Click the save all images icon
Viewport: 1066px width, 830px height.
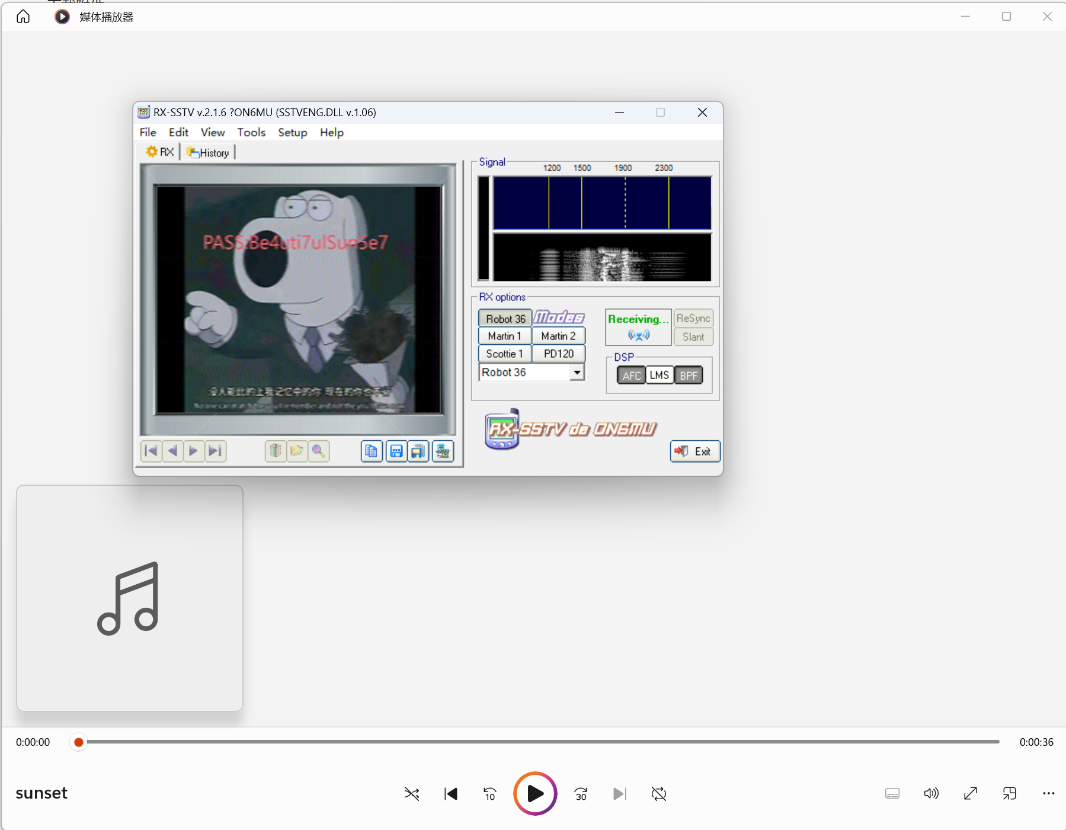418,451
